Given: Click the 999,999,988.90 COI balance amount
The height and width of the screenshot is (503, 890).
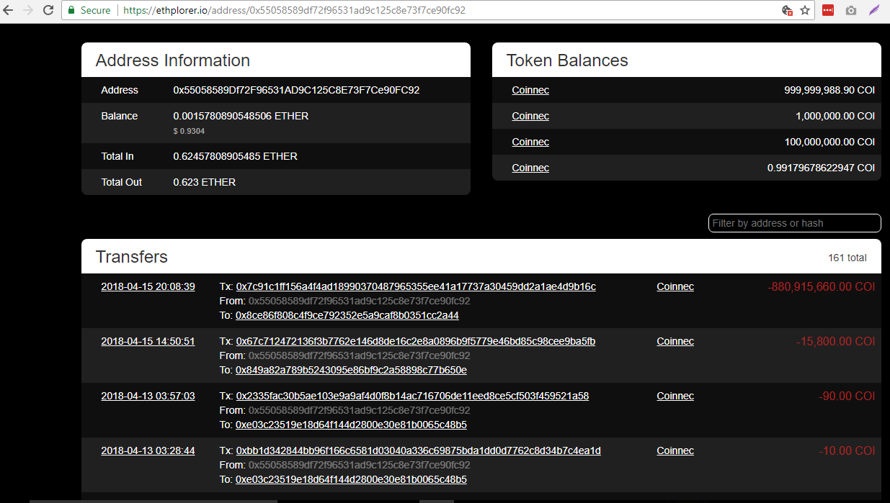Looking at the screenshot, I should [x=829, y=90].
